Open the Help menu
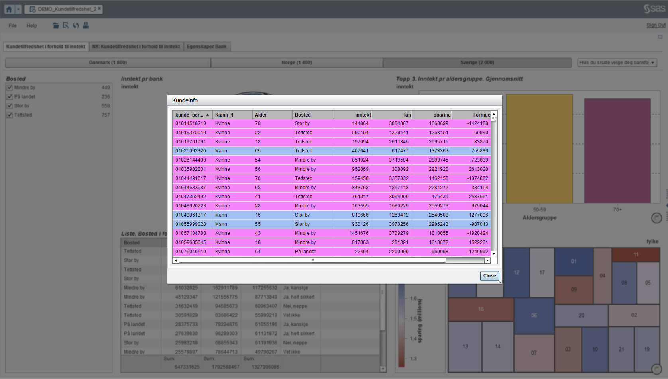This screenshot has width=668, height=379. click(32, 26)
